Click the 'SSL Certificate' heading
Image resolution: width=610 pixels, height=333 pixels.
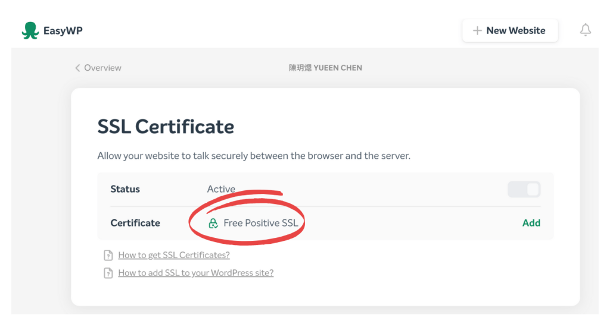(166, 127)
